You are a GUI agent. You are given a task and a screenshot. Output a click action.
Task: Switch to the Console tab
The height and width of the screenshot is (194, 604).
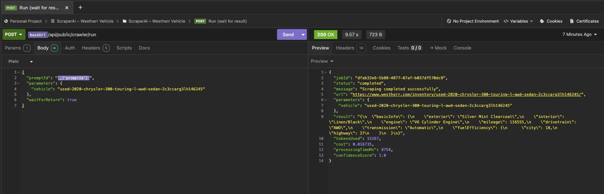pos(462,48)
